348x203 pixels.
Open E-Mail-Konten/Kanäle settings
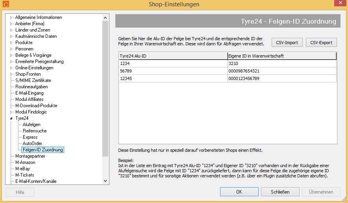[36, 181]
